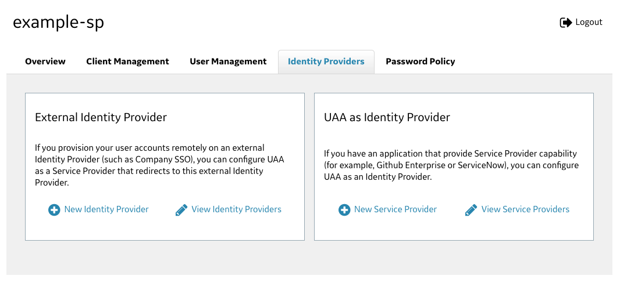This screenshot has width=620, height=283.
Task: Click the Logout text label
Action: click(589, 22)
